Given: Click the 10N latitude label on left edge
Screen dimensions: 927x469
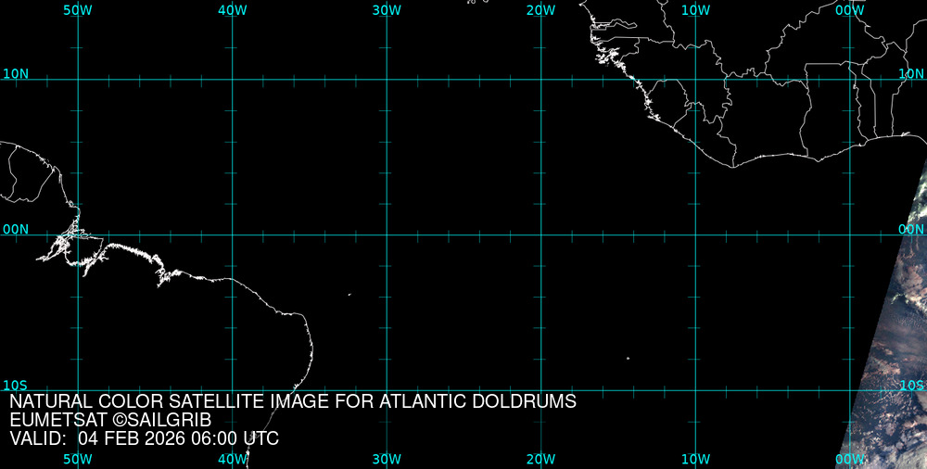Looking at the screenshot, I should click(16, 73).
